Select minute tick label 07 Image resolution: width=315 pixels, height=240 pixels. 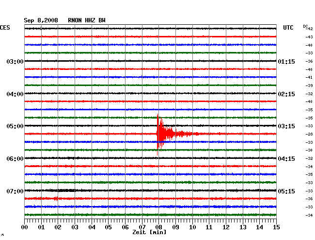pos(142,227)
